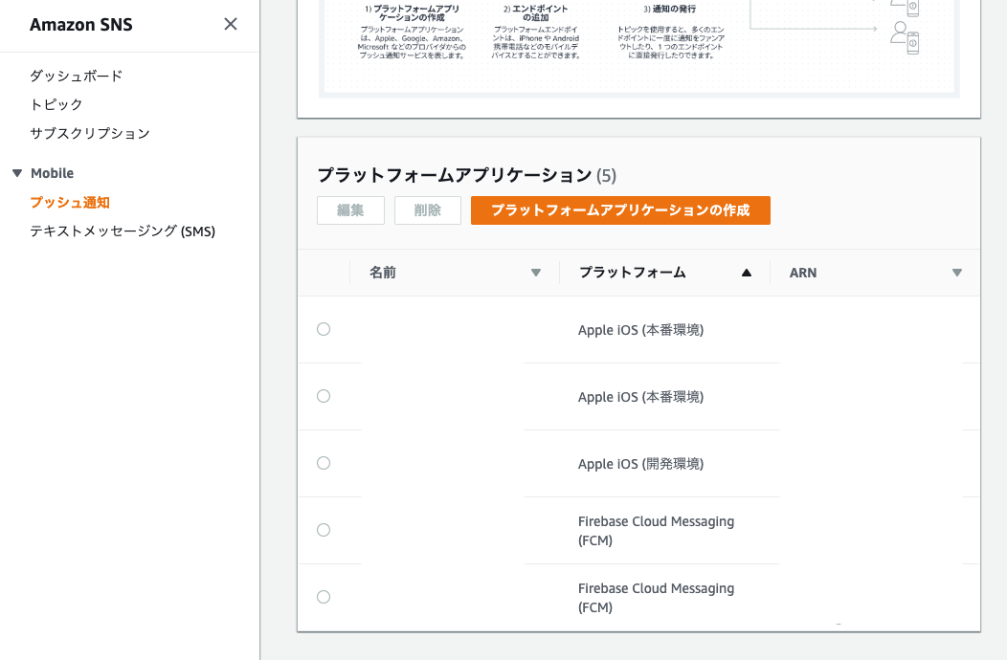Open サブスクリプション in the sidebar
The image size is (1007, 660).
[90, 134]
